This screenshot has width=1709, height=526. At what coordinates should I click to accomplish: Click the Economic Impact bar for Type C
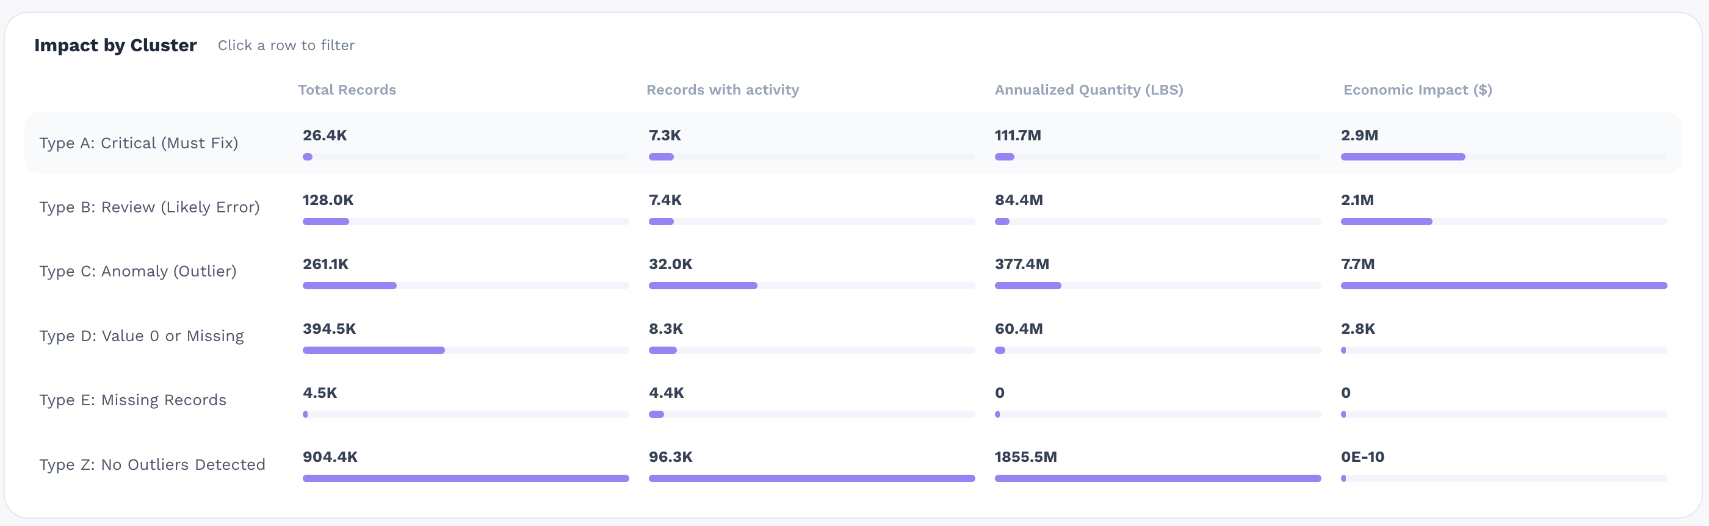pyautogui.click(x=1503, y=286)
